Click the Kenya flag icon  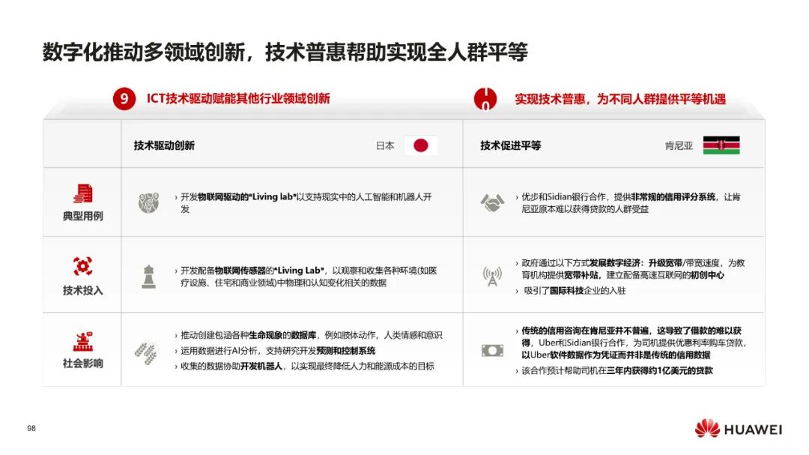(x=721, y=145)
